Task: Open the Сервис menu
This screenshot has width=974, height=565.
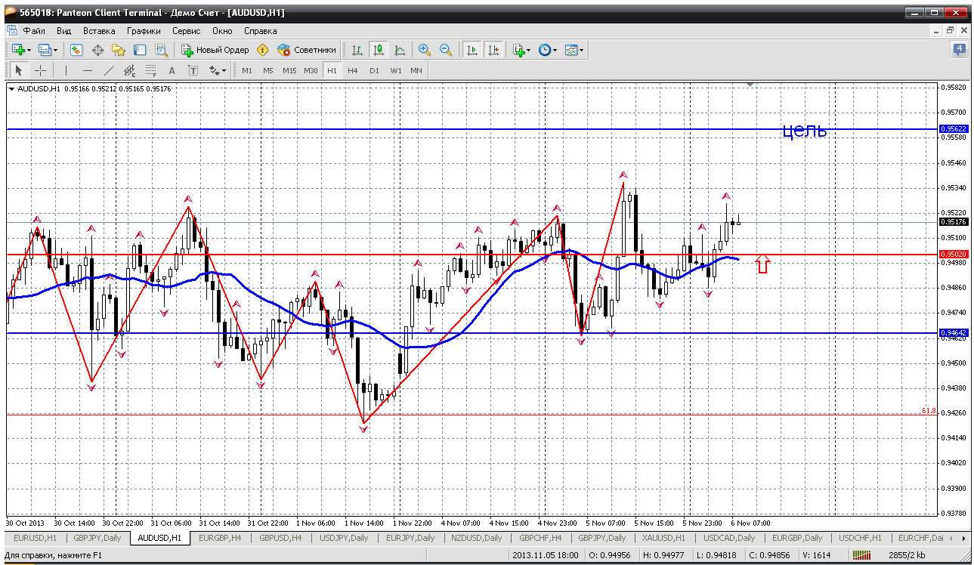Action: [186, 31]
